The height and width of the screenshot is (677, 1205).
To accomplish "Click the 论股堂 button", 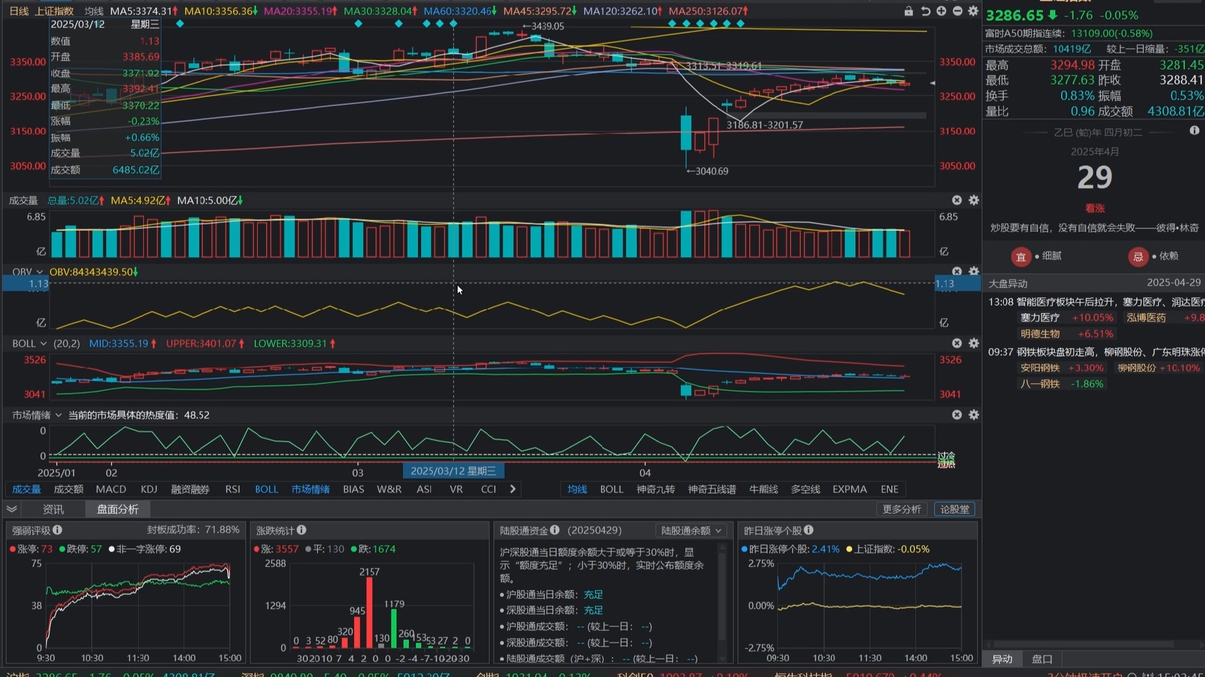I will tap(954, 509).
